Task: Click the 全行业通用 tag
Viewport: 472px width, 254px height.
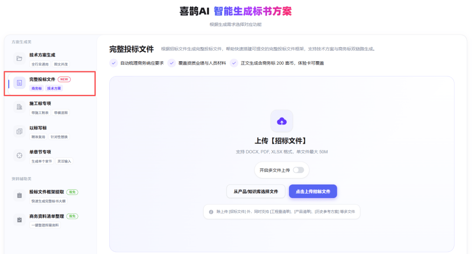Action: coord(40,64)
